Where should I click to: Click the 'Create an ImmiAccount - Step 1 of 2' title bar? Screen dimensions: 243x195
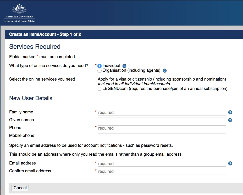[x=45, y=34]
